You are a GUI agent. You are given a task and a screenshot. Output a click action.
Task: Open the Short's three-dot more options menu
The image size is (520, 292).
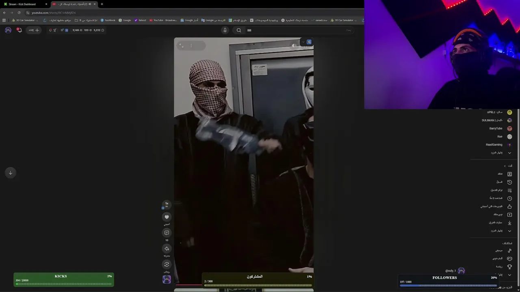[x=191, y=45]
